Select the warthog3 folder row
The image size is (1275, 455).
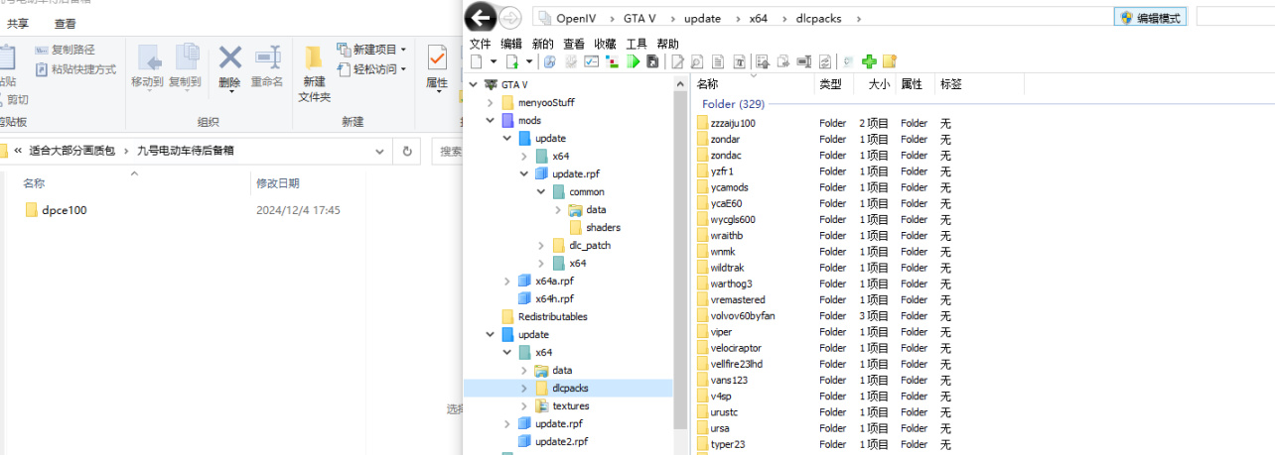(x=824, y=284)
